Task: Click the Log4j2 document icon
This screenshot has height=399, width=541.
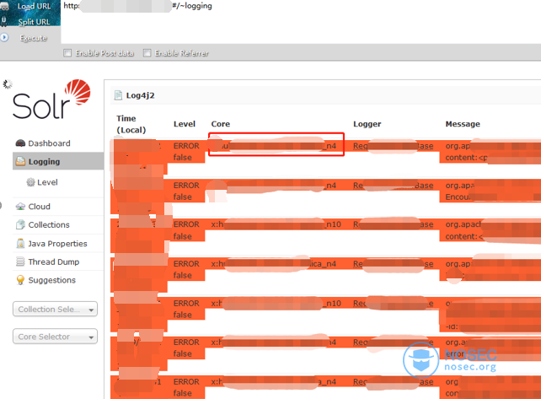Action: point(118,95)
